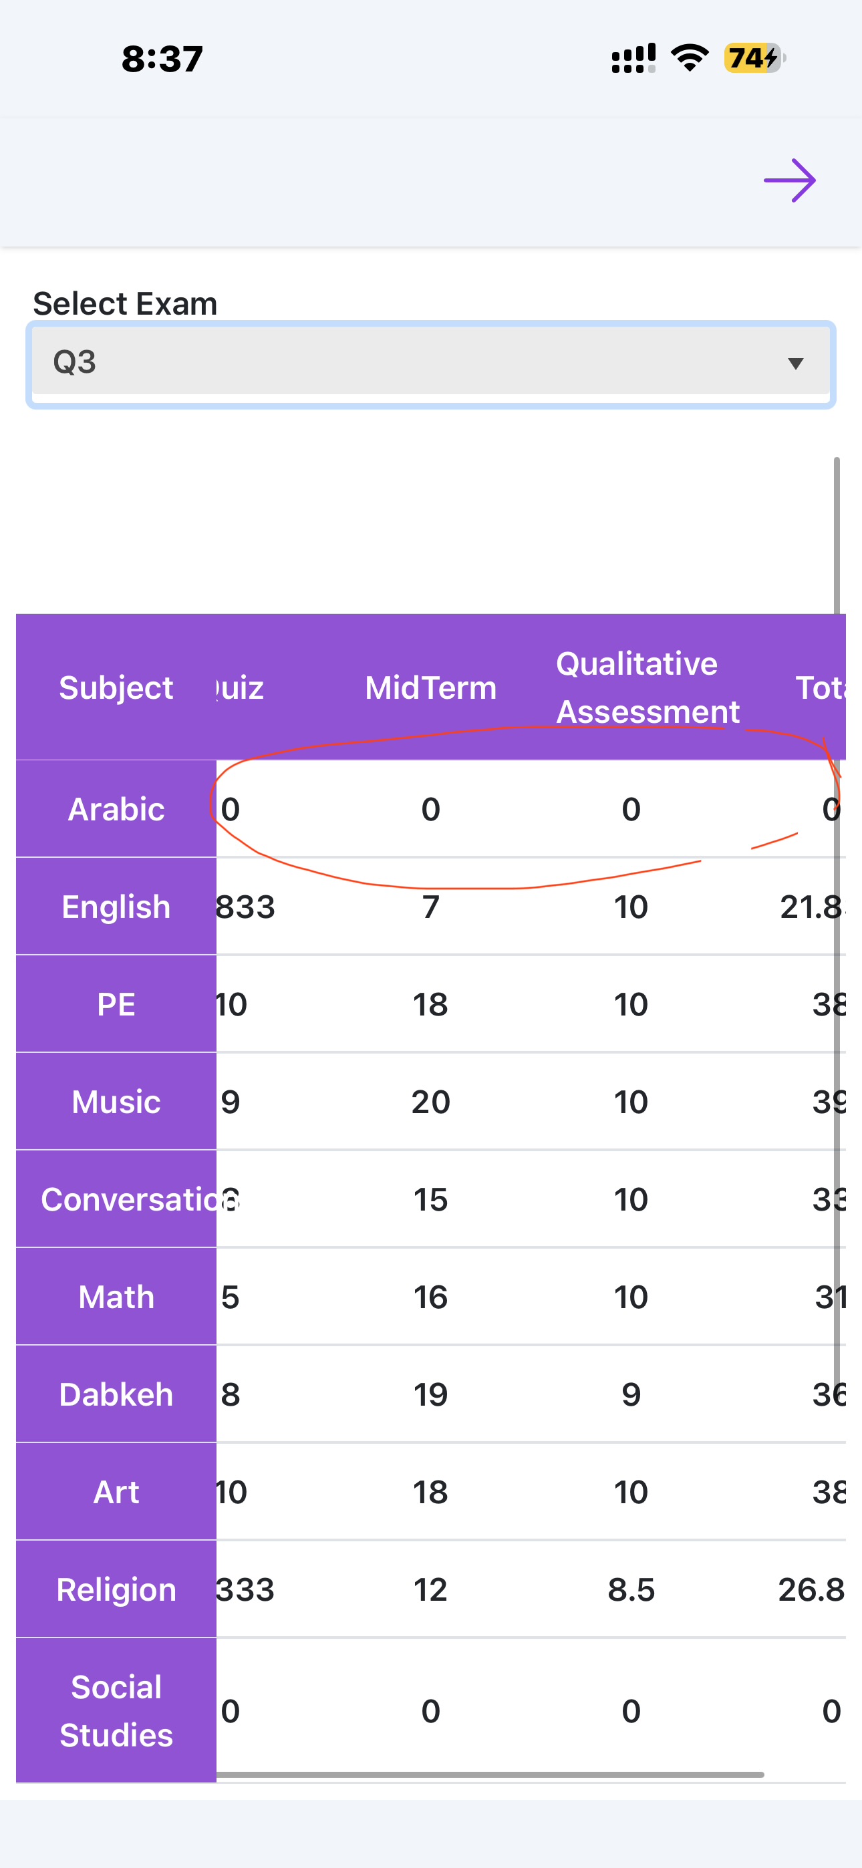Select the Social Studies row label
Viewport: 862px width, 1868px height.
tap(116, 1710)
